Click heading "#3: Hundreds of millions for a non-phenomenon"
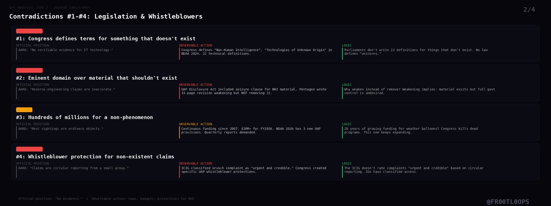The image size is (551, 206). point(84,117)
